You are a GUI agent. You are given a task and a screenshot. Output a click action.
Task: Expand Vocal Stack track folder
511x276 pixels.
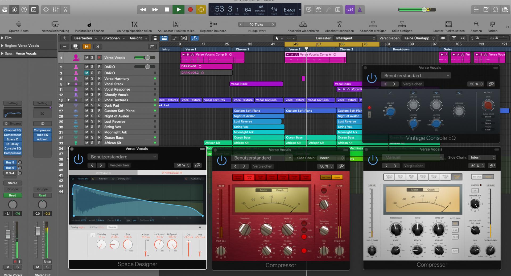pos(69,84)
